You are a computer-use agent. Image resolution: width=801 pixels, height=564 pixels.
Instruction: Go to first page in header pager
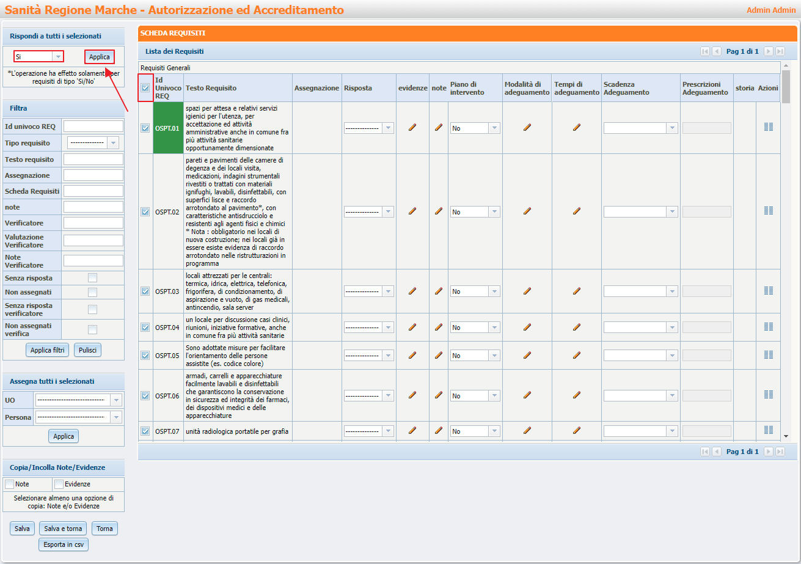coord(705,51)
